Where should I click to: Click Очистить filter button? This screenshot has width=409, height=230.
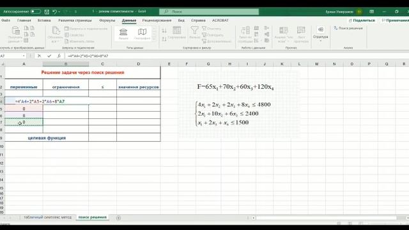pos(212,29)
